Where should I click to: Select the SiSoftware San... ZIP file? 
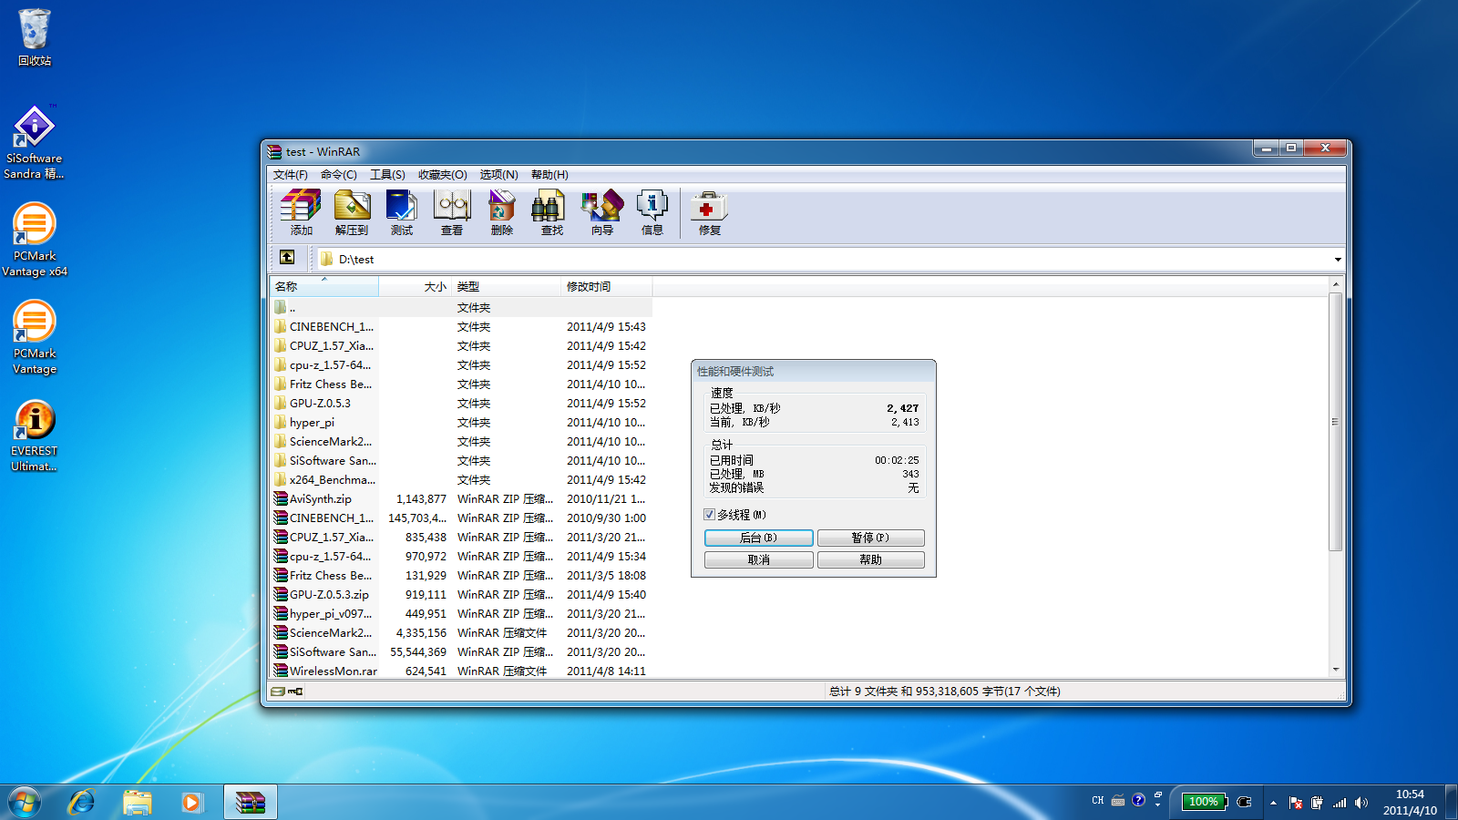click(460, 651)
